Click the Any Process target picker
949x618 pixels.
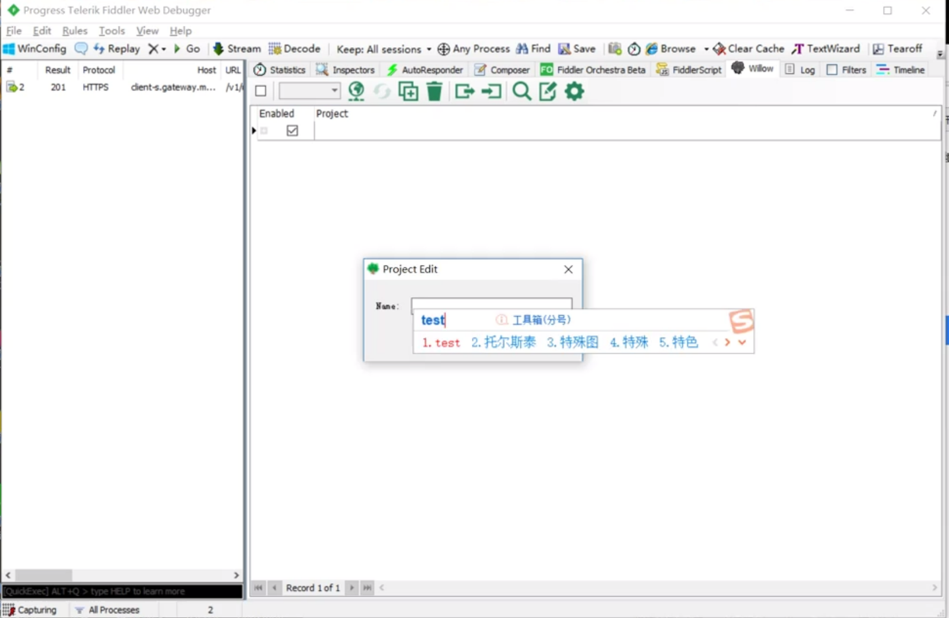tap(474, 49)
